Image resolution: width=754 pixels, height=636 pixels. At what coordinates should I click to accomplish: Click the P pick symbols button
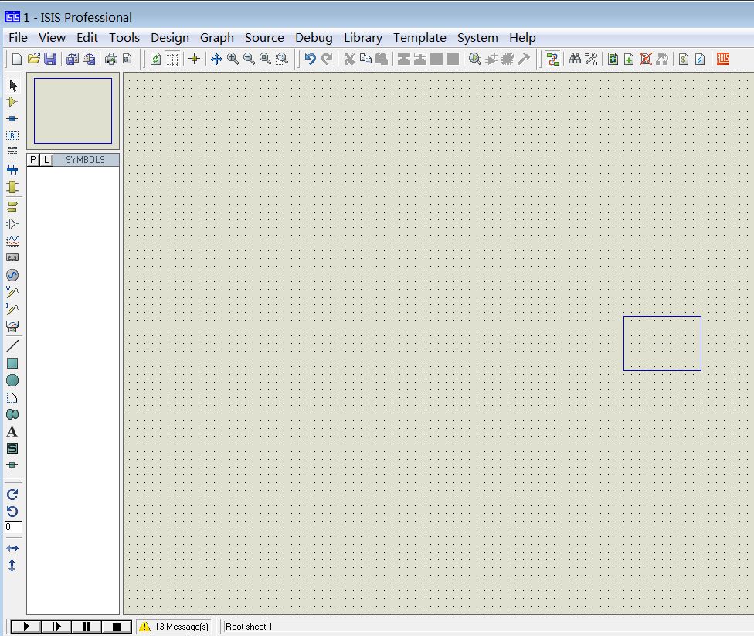(33, 160)
